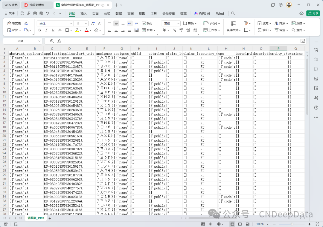323x227 pixels.
Task: Click the percent style icon
Action: pos(174,30)
